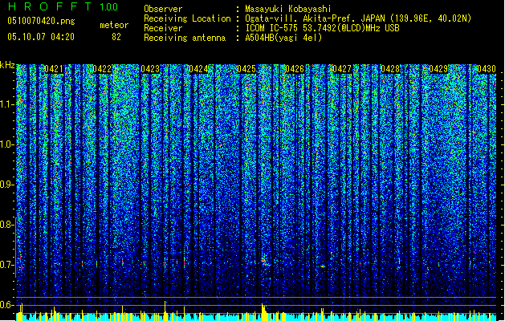Click the HROFFT 1.0.0 title text
The width and height of the screenshot is (505, 321).
click(x=63, y=6)
